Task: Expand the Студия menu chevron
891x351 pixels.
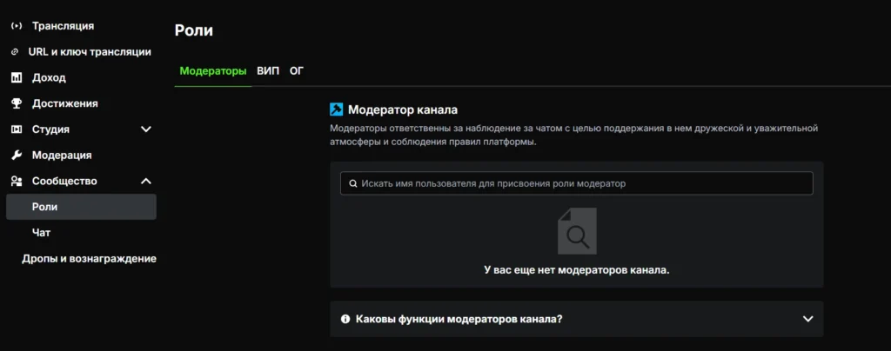Action: 146,129
